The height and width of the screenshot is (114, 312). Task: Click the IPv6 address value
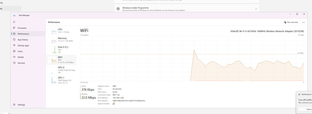click(x=129, y=101)
